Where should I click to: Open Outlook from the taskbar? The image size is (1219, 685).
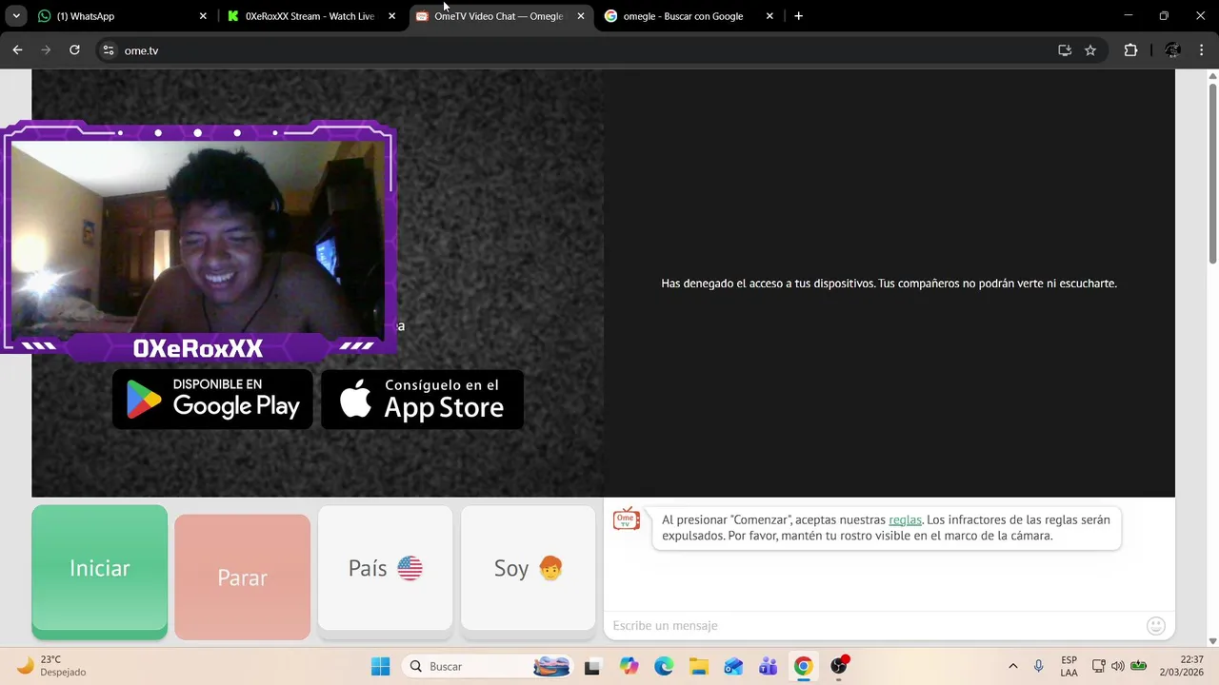[x=733, y=666]
